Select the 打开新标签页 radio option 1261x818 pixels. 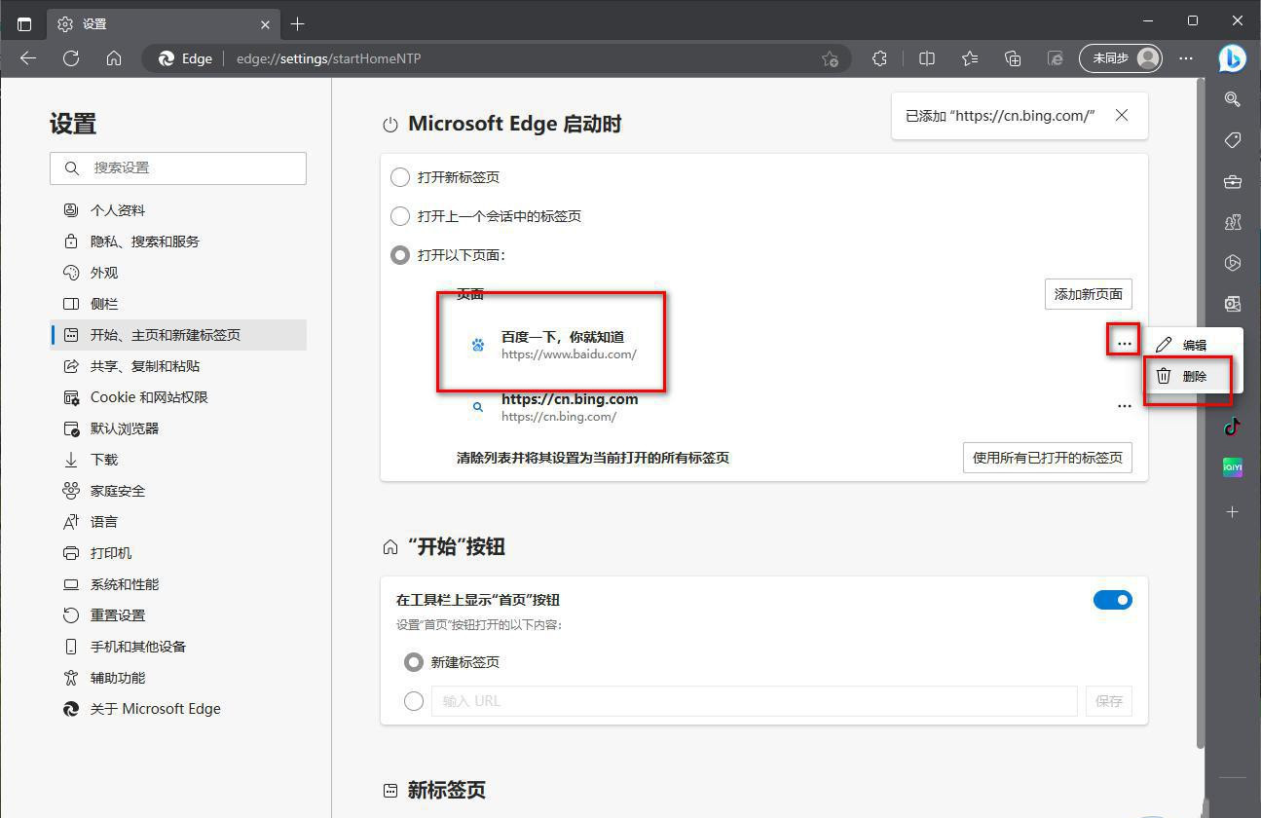[400, 177]
